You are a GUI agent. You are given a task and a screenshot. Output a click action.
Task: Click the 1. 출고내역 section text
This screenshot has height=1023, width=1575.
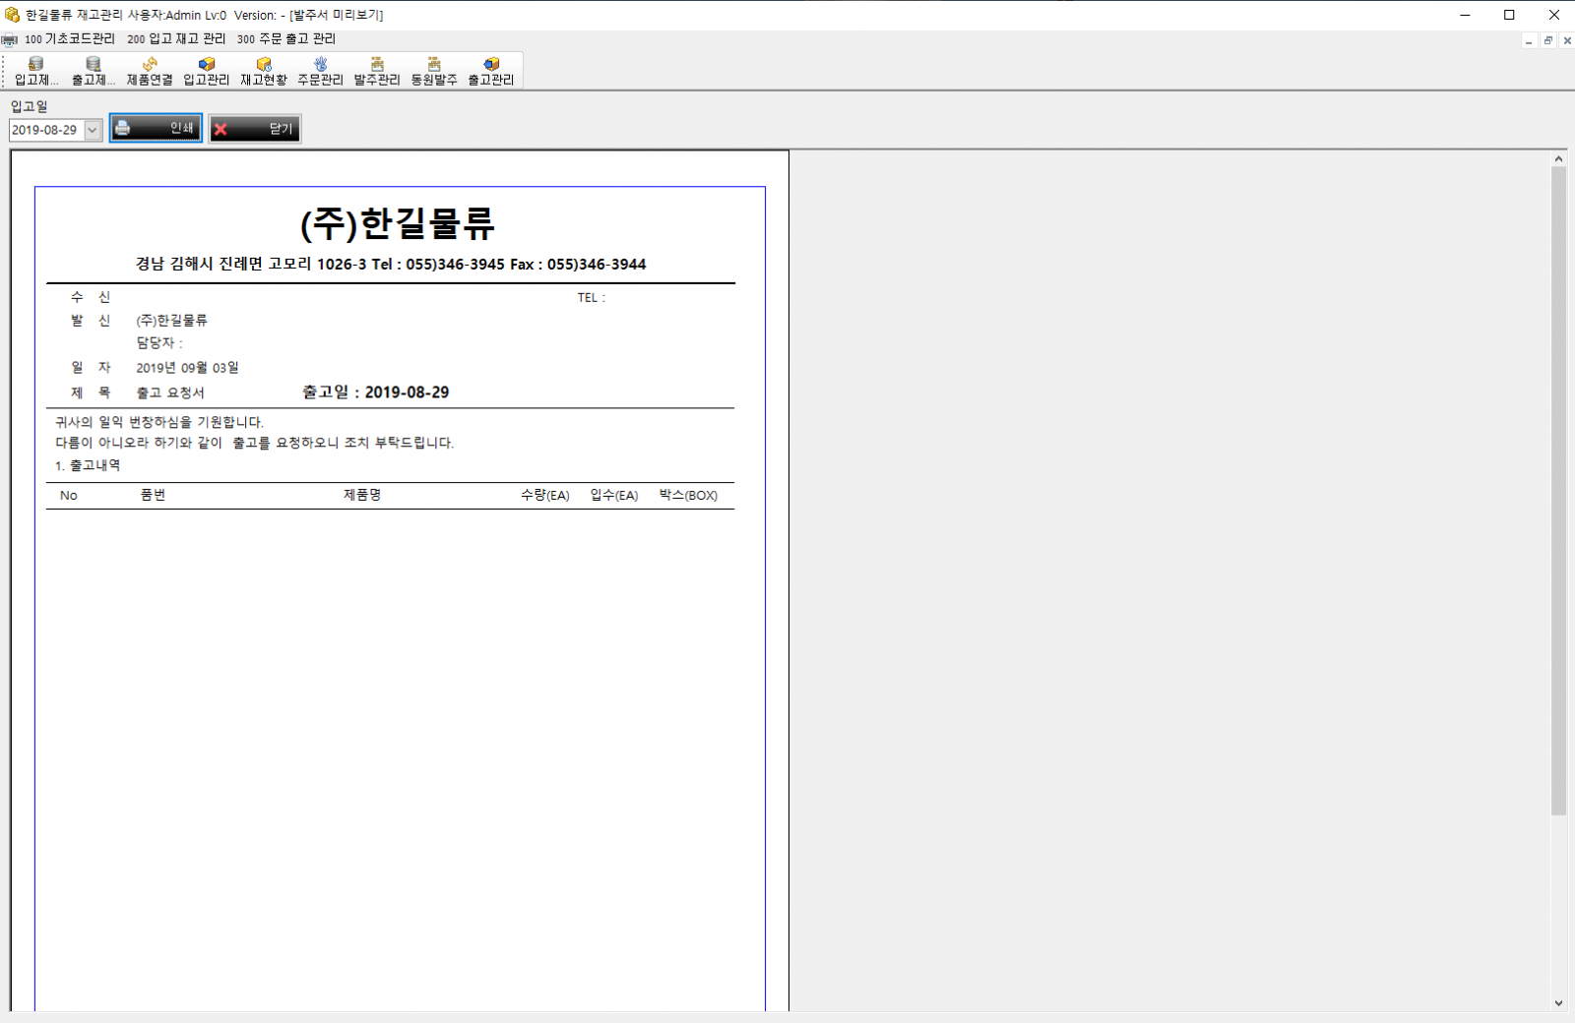[x=88, y=465]
